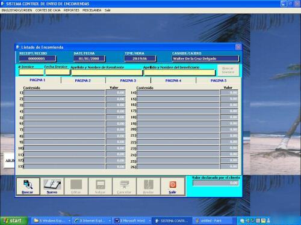The width and height of the screenshot is (301, 225).
Task: Click the disabled Cancelar icon button
Action: (124, 187)
